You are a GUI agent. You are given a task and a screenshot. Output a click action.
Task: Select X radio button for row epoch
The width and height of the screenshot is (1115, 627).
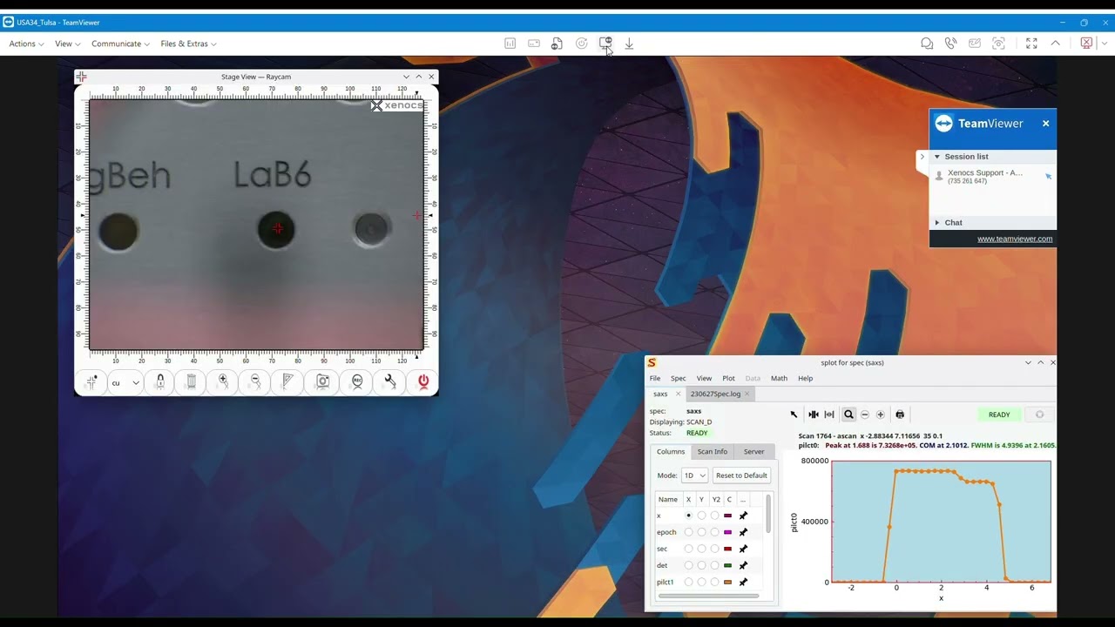pos(688,532)
